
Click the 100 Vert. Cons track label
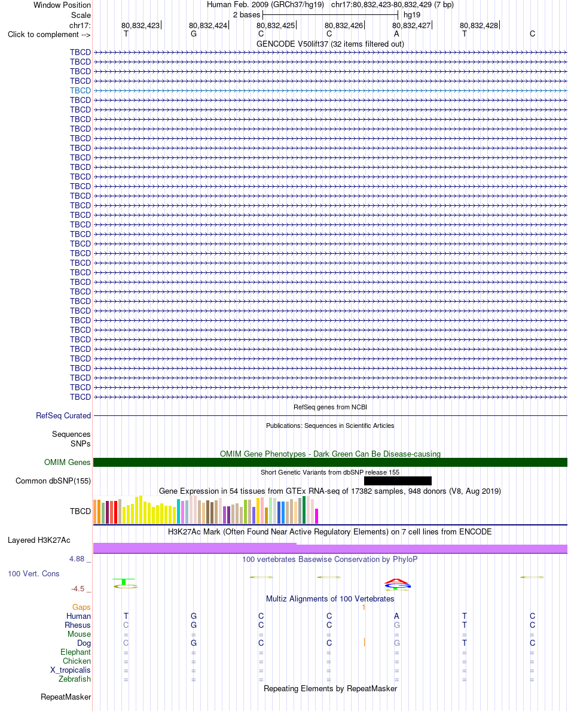pyautogui.click(x=33, y=573)
